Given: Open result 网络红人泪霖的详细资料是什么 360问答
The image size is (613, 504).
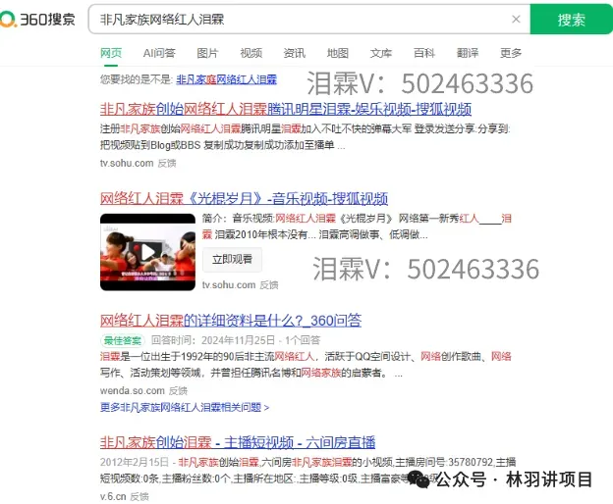Looking at the screenshot, I should (x=231, y=321).
